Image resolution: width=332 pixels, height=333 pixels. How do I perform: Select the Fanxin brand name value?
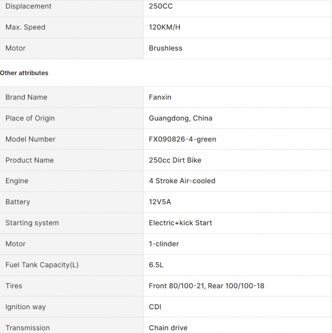pyautogui.click(x=160, y=97)
